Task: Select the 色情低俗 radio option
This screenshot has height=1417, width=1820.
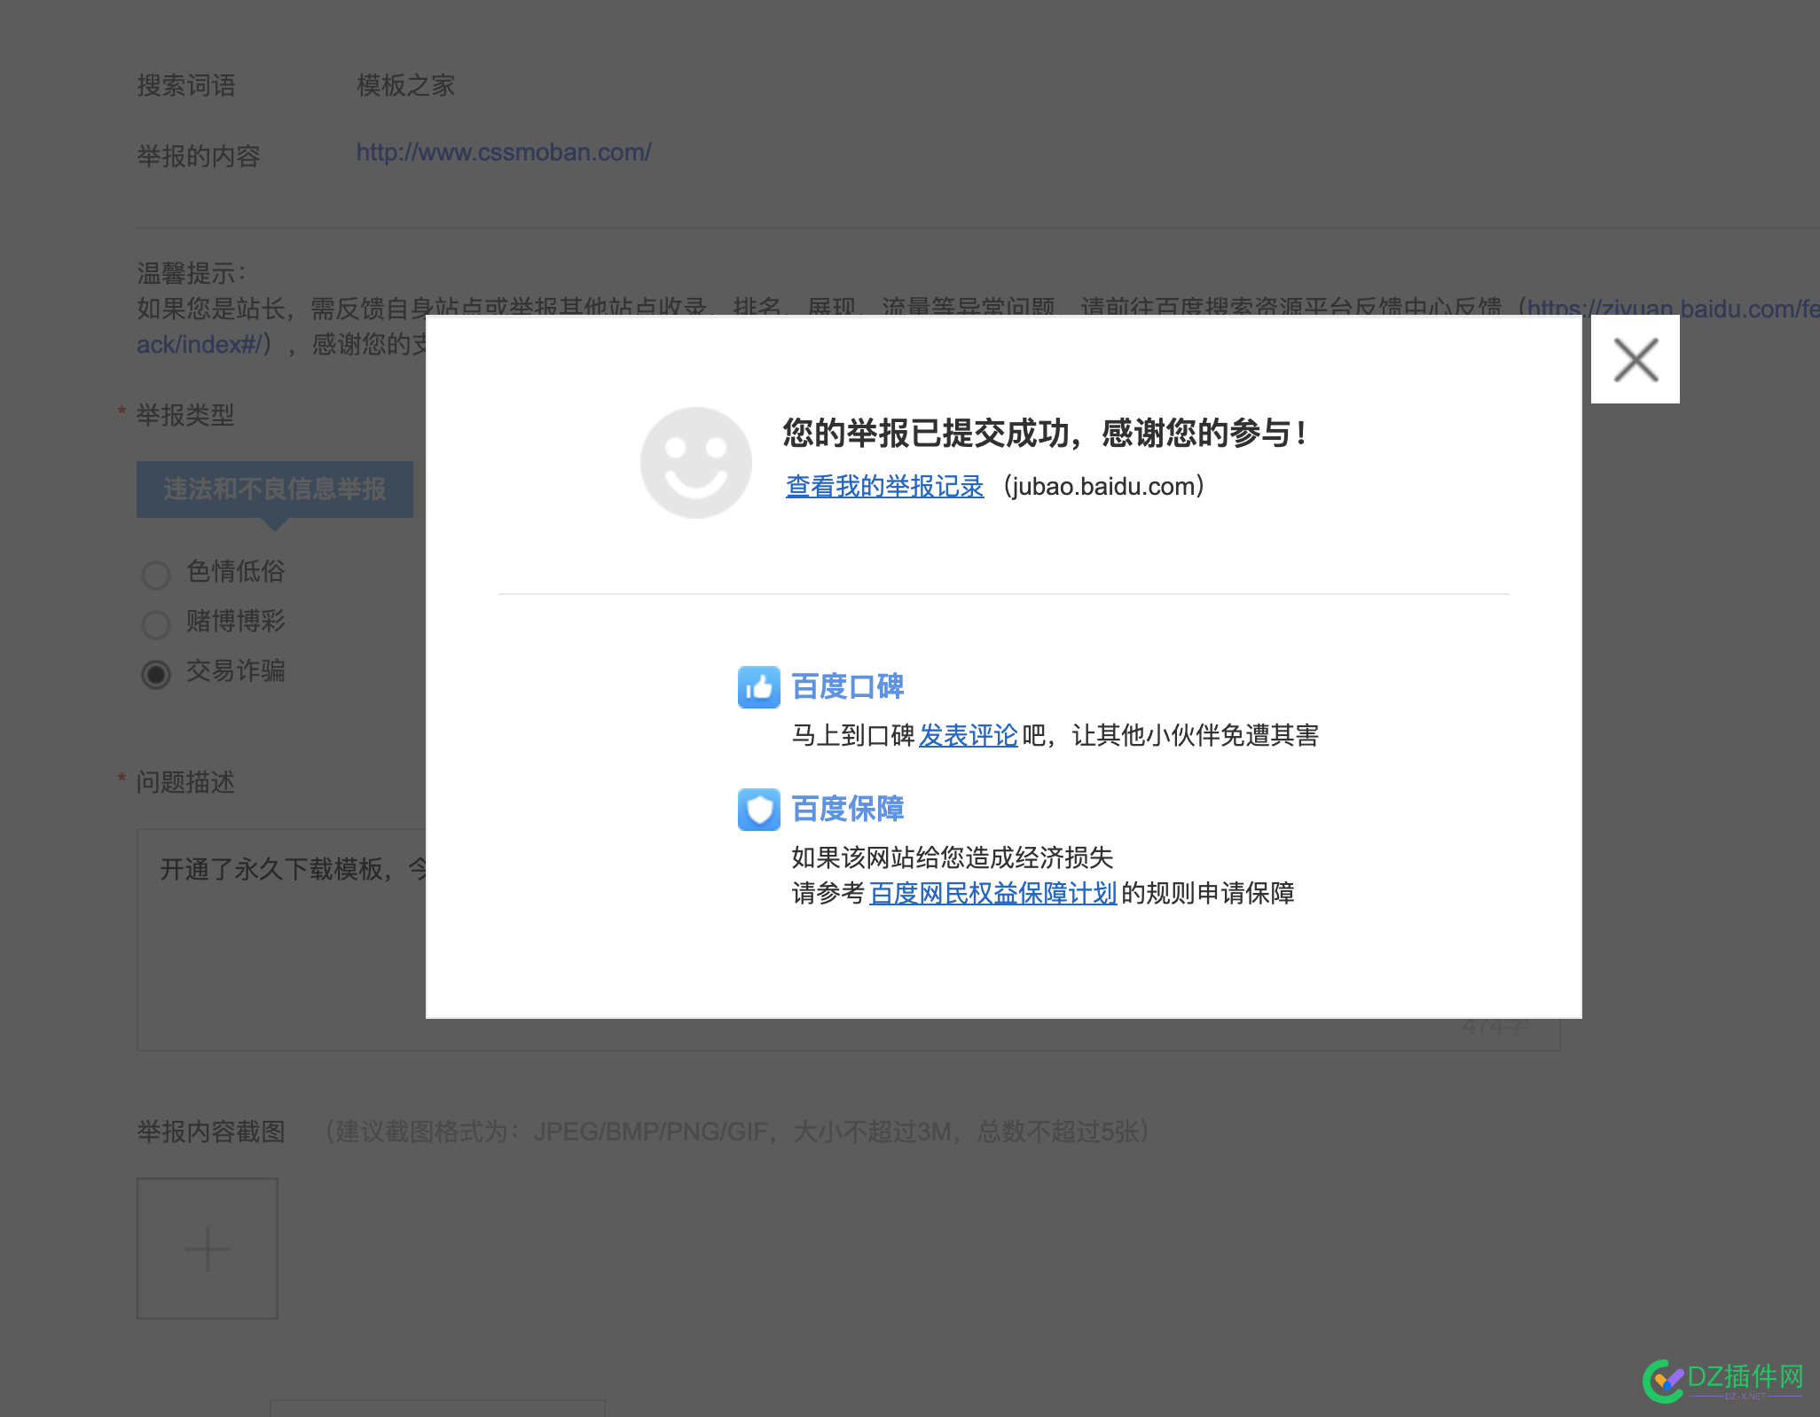Action: (x=156, y=575)
